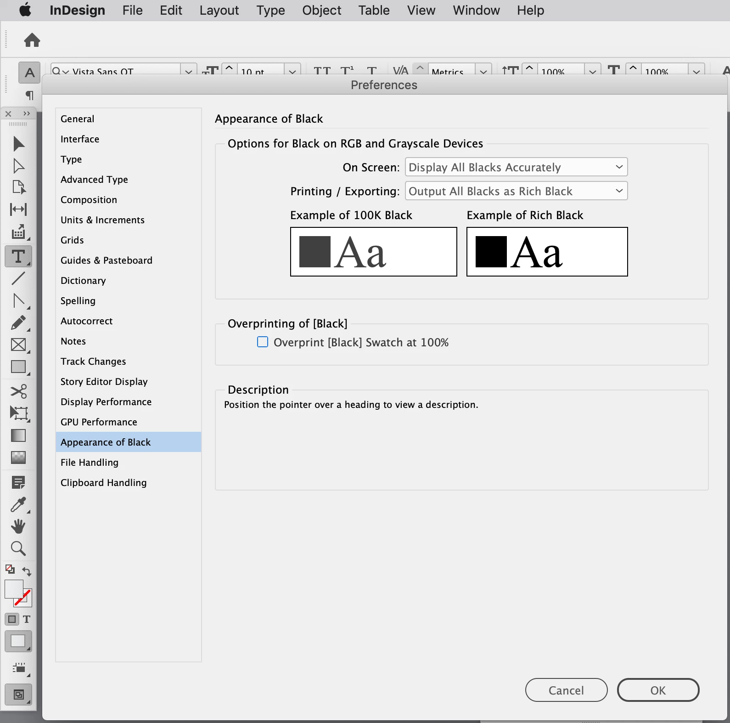The width and height of the screenshot is (730, 723).
Task: Click formatting affects container icon
Action: [12, 619]
